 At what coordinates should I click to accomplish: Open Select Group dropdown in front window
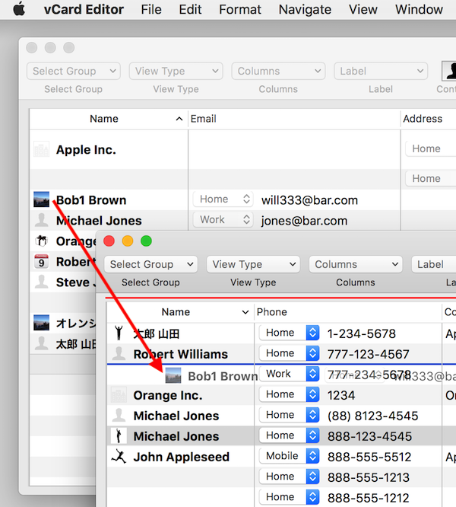click(x=150, y=264)
